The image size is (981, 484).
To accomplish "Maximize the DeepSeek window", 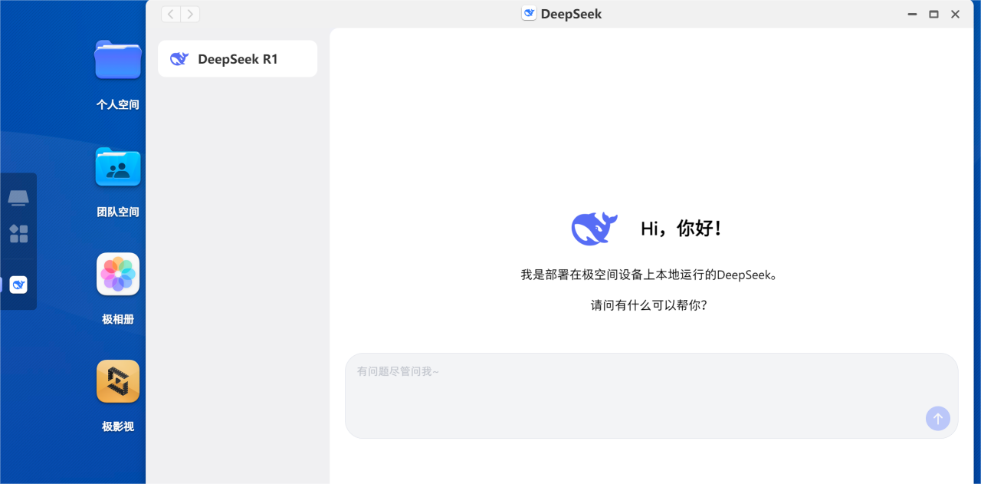I will tap(933, 14).
